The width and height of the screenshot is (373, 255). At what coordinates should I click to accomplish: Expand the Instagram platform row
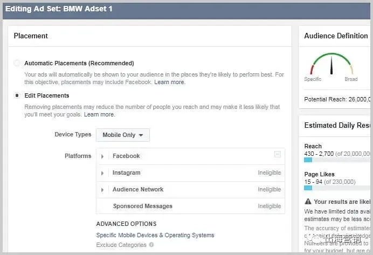(x=102, y=173)
